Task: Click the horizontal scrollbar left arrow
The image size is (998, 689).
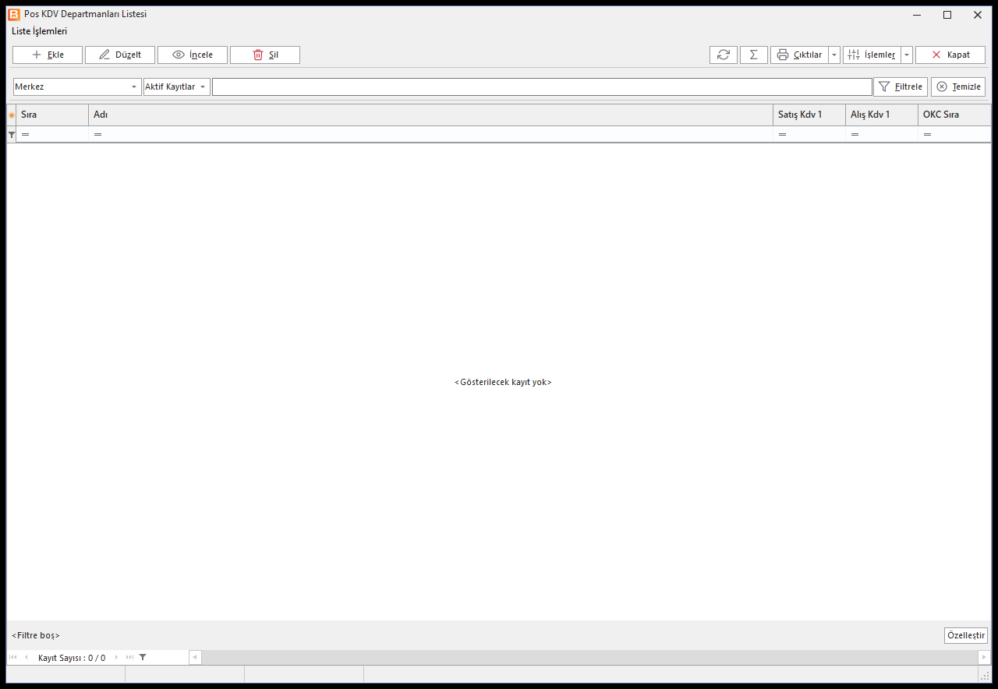Action: pyautogui.click(x=195, y=657)
